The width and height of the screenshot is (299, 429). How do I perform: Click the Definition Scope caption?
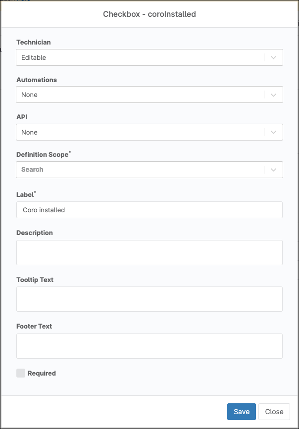43,155
